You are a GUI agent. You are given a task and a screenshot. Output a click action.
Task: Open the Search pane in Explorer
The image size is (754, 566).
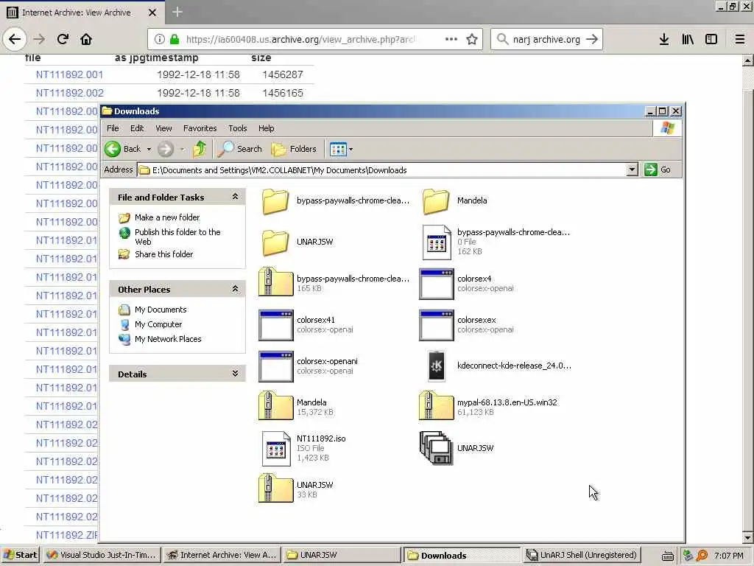click(240, 149)
